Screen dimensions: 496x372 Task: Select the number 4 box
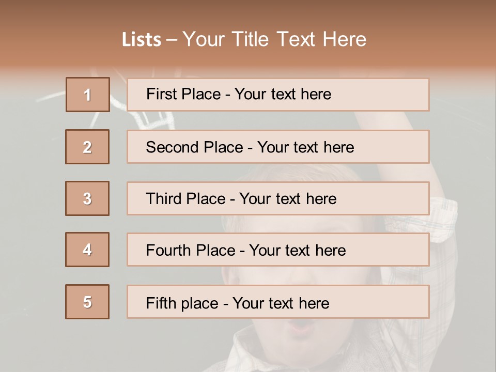coord(87,250)
